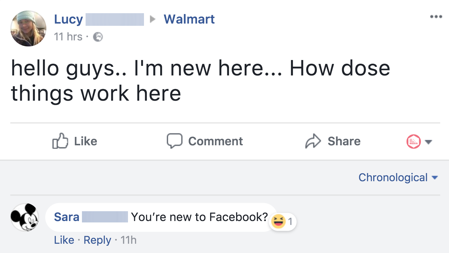Open the three-dots post options menu

click(436, 17)
